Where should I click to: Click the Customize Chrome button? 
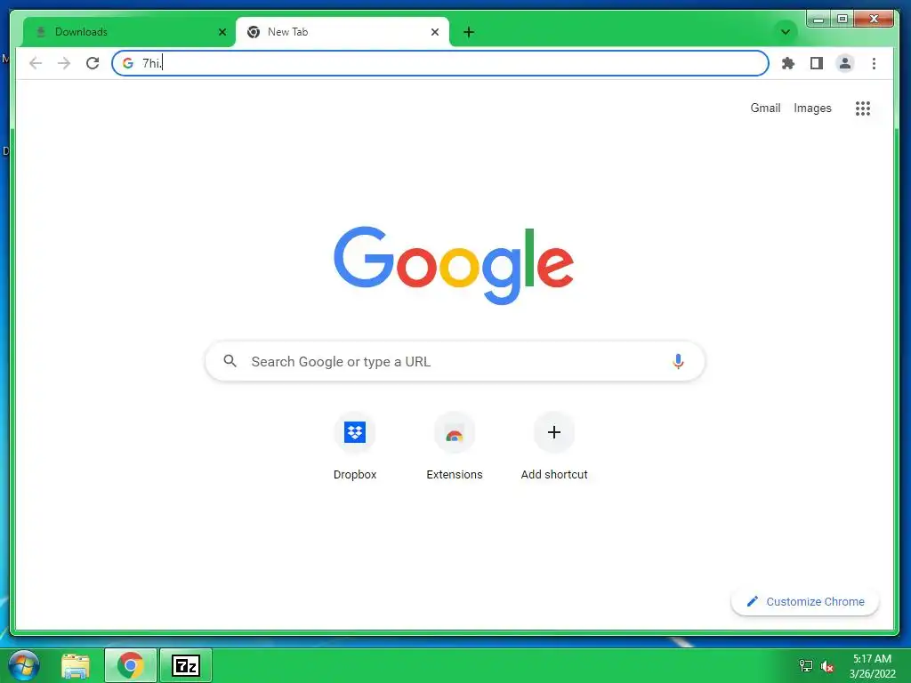point(805,602)
